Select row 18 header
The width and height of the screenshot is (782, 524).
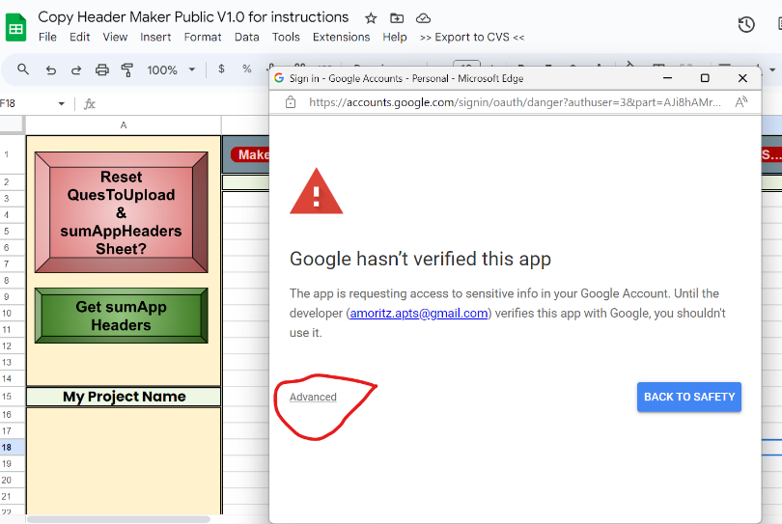pos(12,447)
